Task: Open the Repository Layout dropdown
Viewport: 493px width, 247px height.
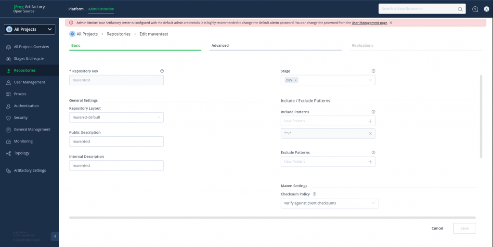Action: pos(116,117)
